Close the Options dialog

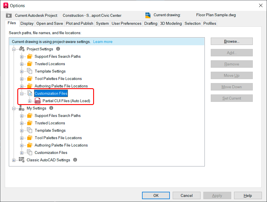pos(260,5)
